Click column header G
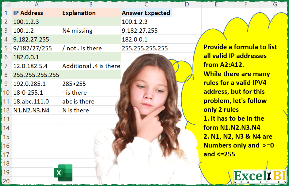 click(275, 5)
